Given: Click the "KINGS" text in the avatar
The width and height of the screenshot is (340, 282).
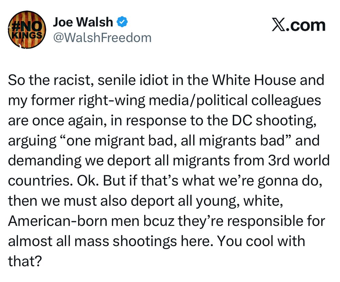Looking at the screenshot, I should click(x=27, y=35).
